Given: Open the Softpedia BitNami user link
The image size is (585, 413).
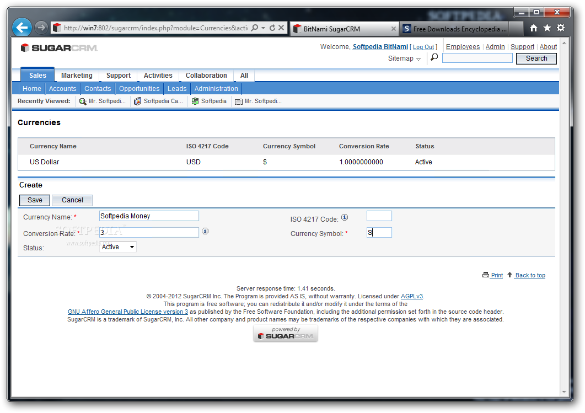Looking at the screenshot, I should tap(380, 47).
